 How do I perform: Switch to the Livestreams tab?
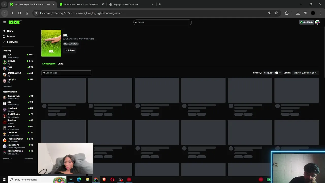point(49,64)
